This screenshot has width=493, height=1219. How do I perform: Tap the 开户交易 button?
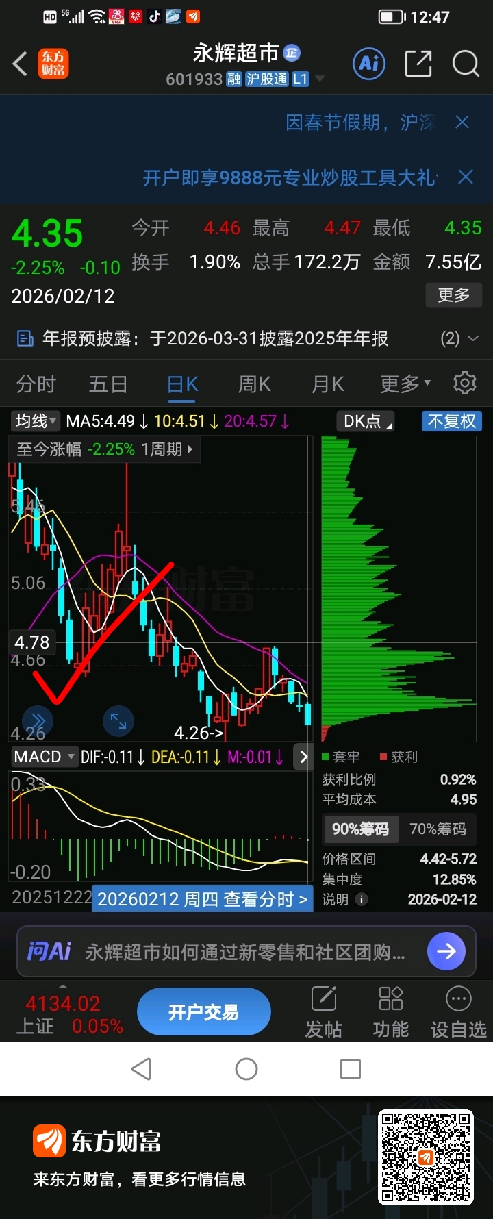pos(203,1011)
